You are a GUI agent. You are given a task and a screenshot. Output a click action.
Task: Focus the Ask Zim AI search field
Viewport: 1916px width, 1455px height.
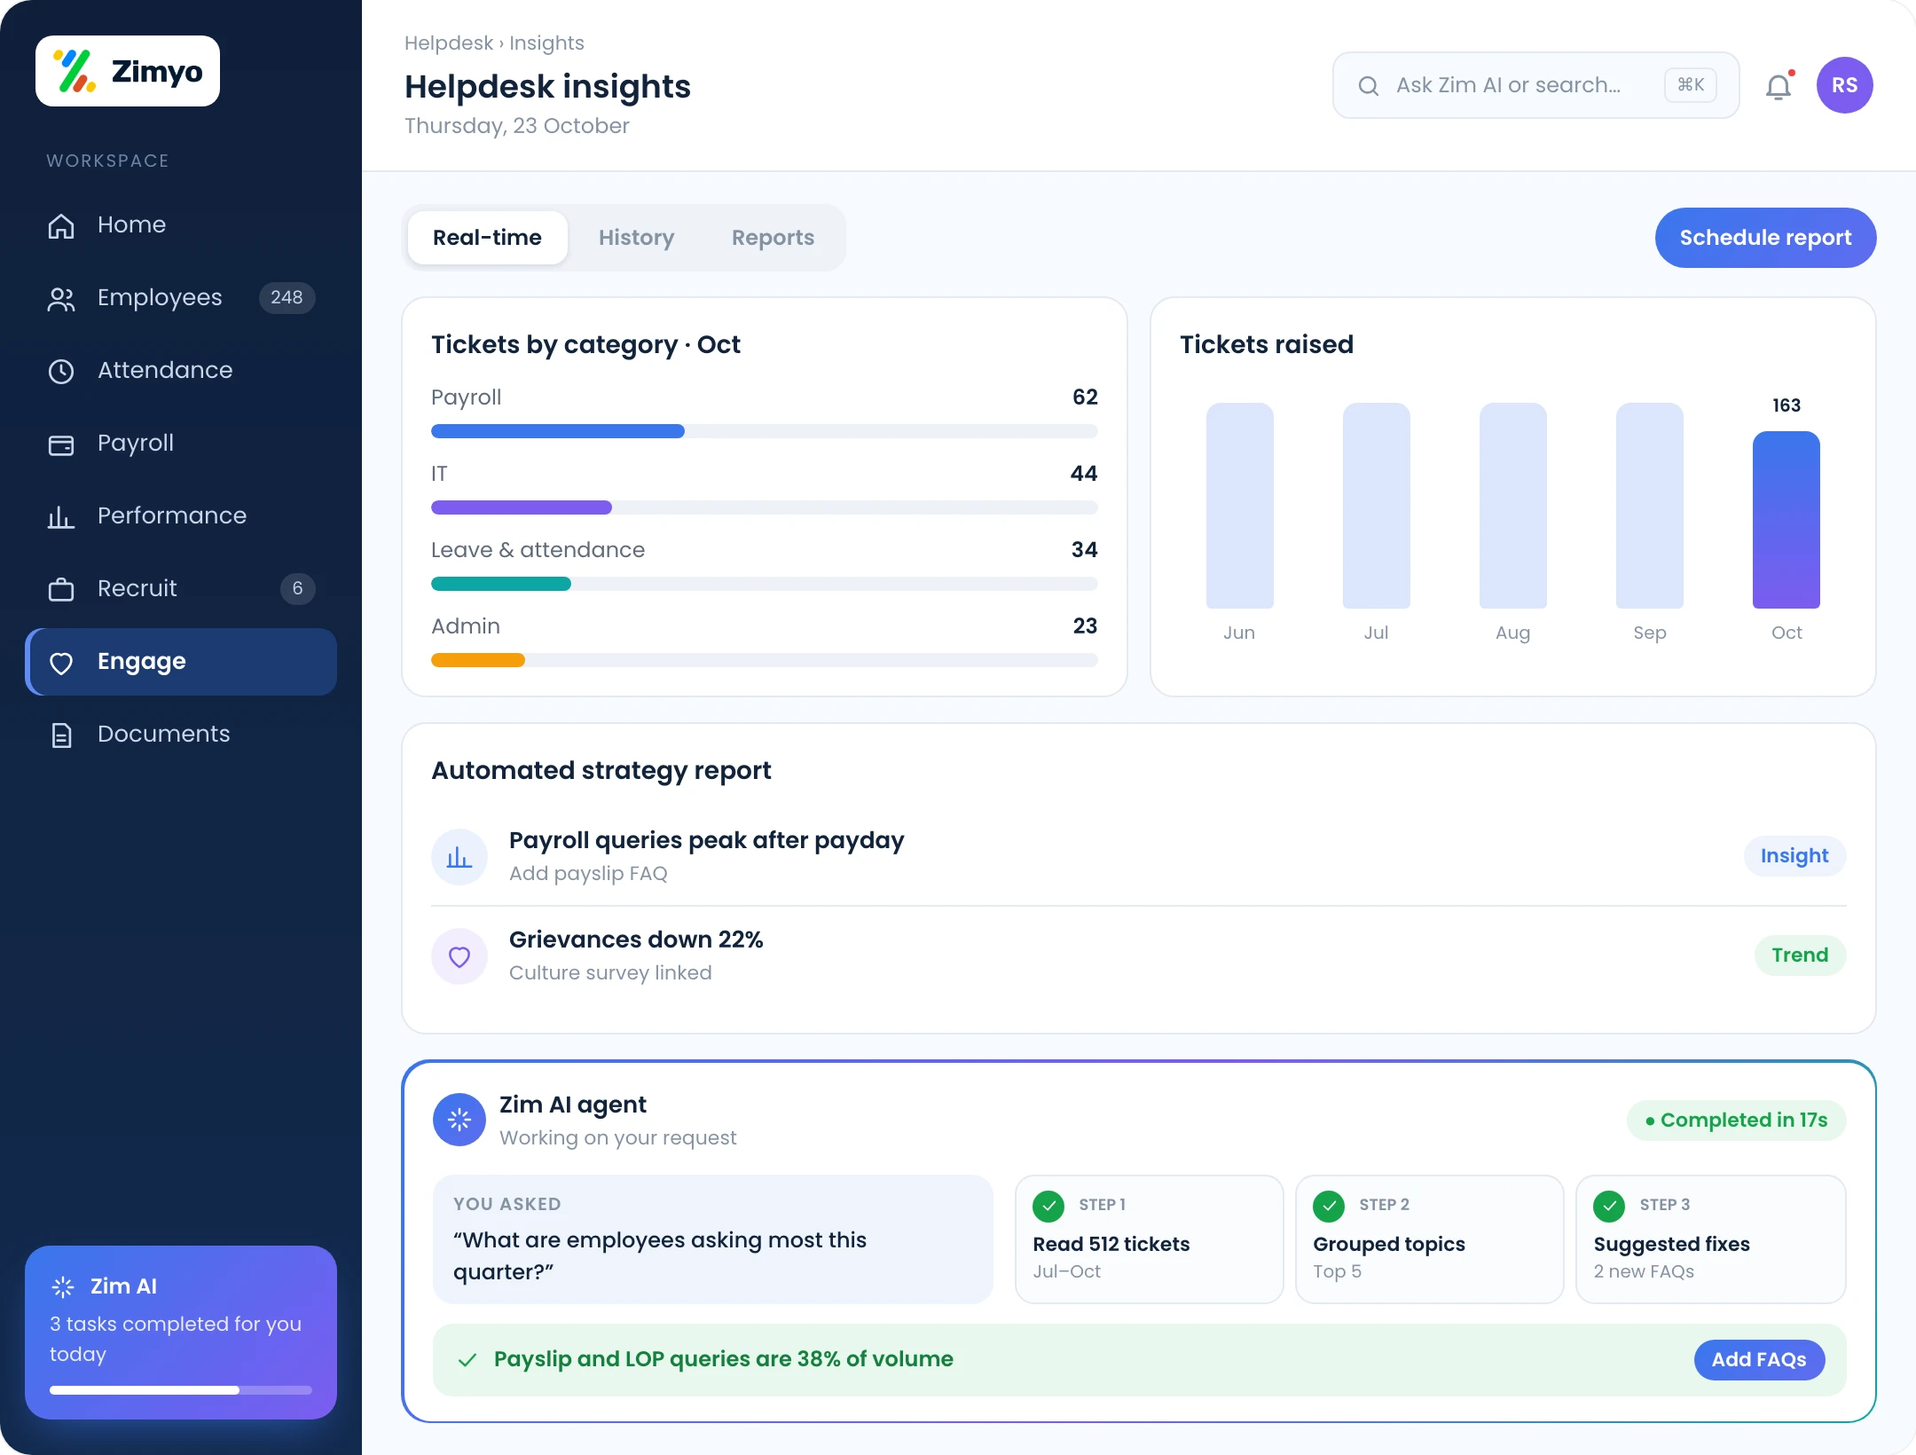[1535, 85]
